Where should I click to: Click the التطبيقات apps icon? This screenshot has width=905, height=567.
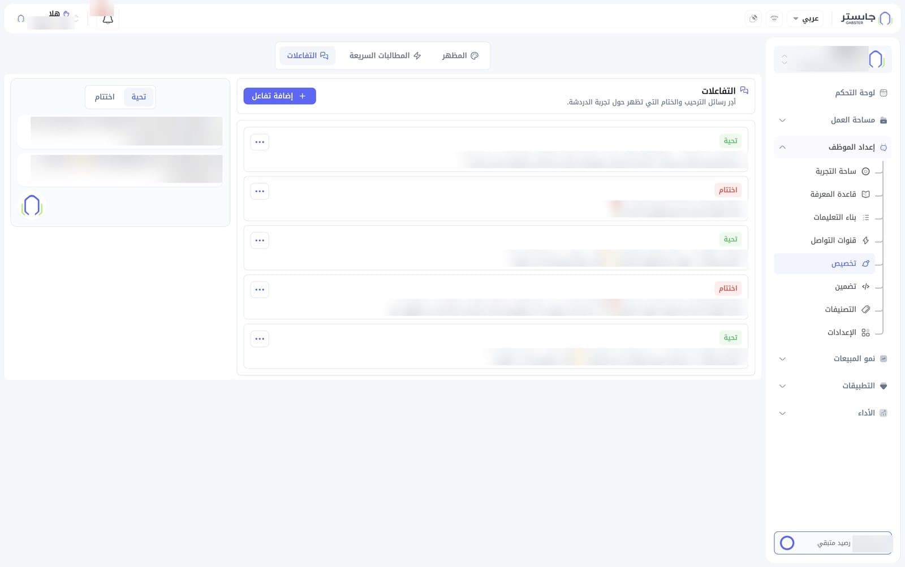click(x=884, y=386)
